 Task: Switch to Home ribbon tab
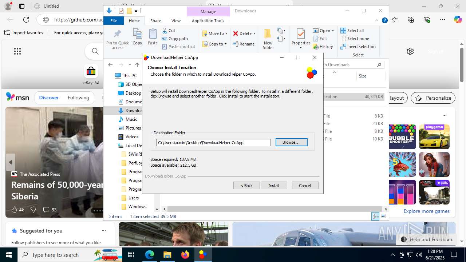tap(134, 21)
